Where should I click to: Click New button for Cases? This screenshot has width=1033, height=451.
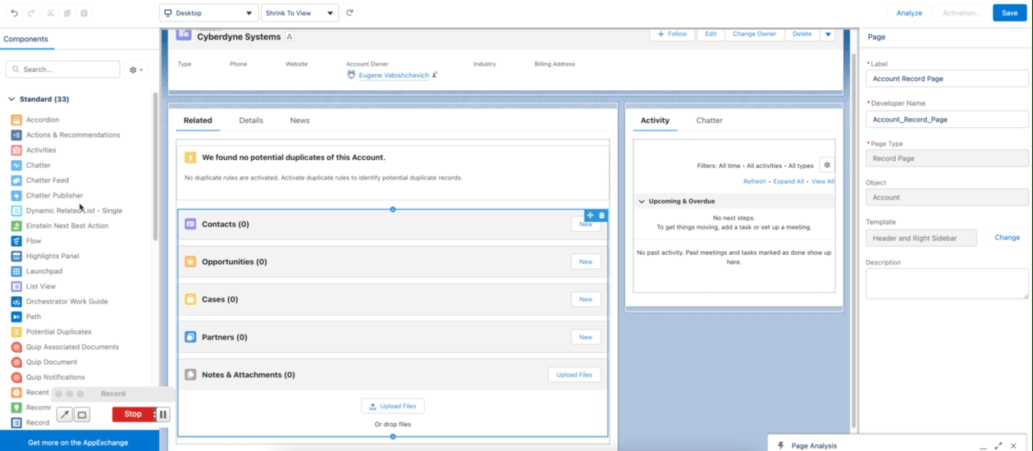pyautogui.click(x=586, y=299)
